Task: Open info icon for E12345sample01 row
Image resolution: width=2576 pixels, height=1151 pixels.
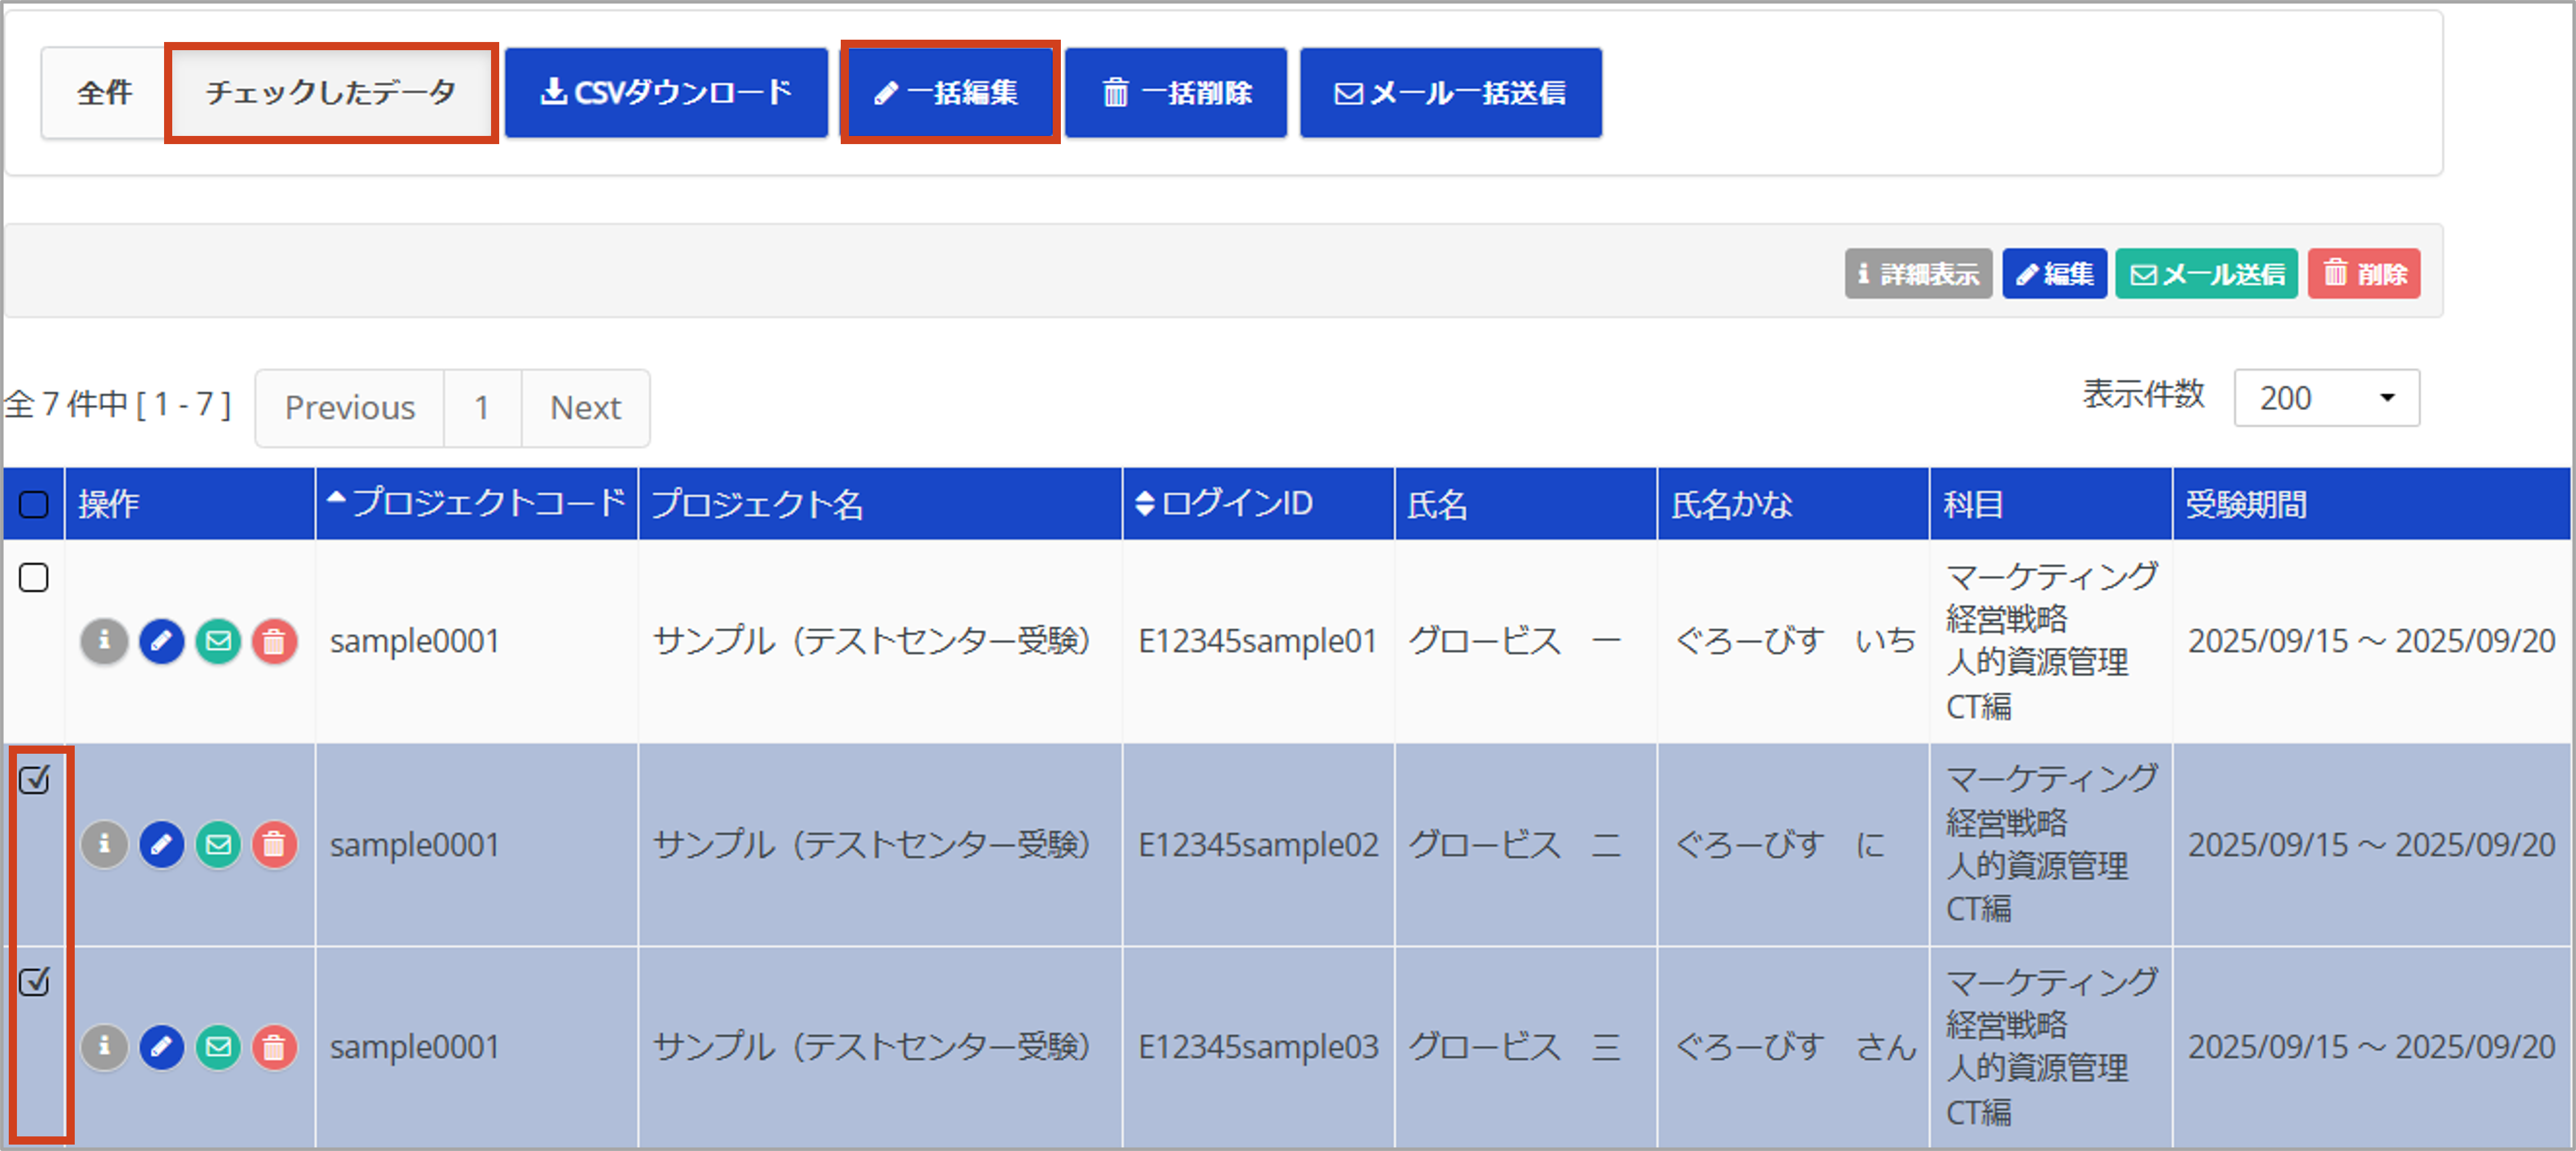Action: pos(104,642)
